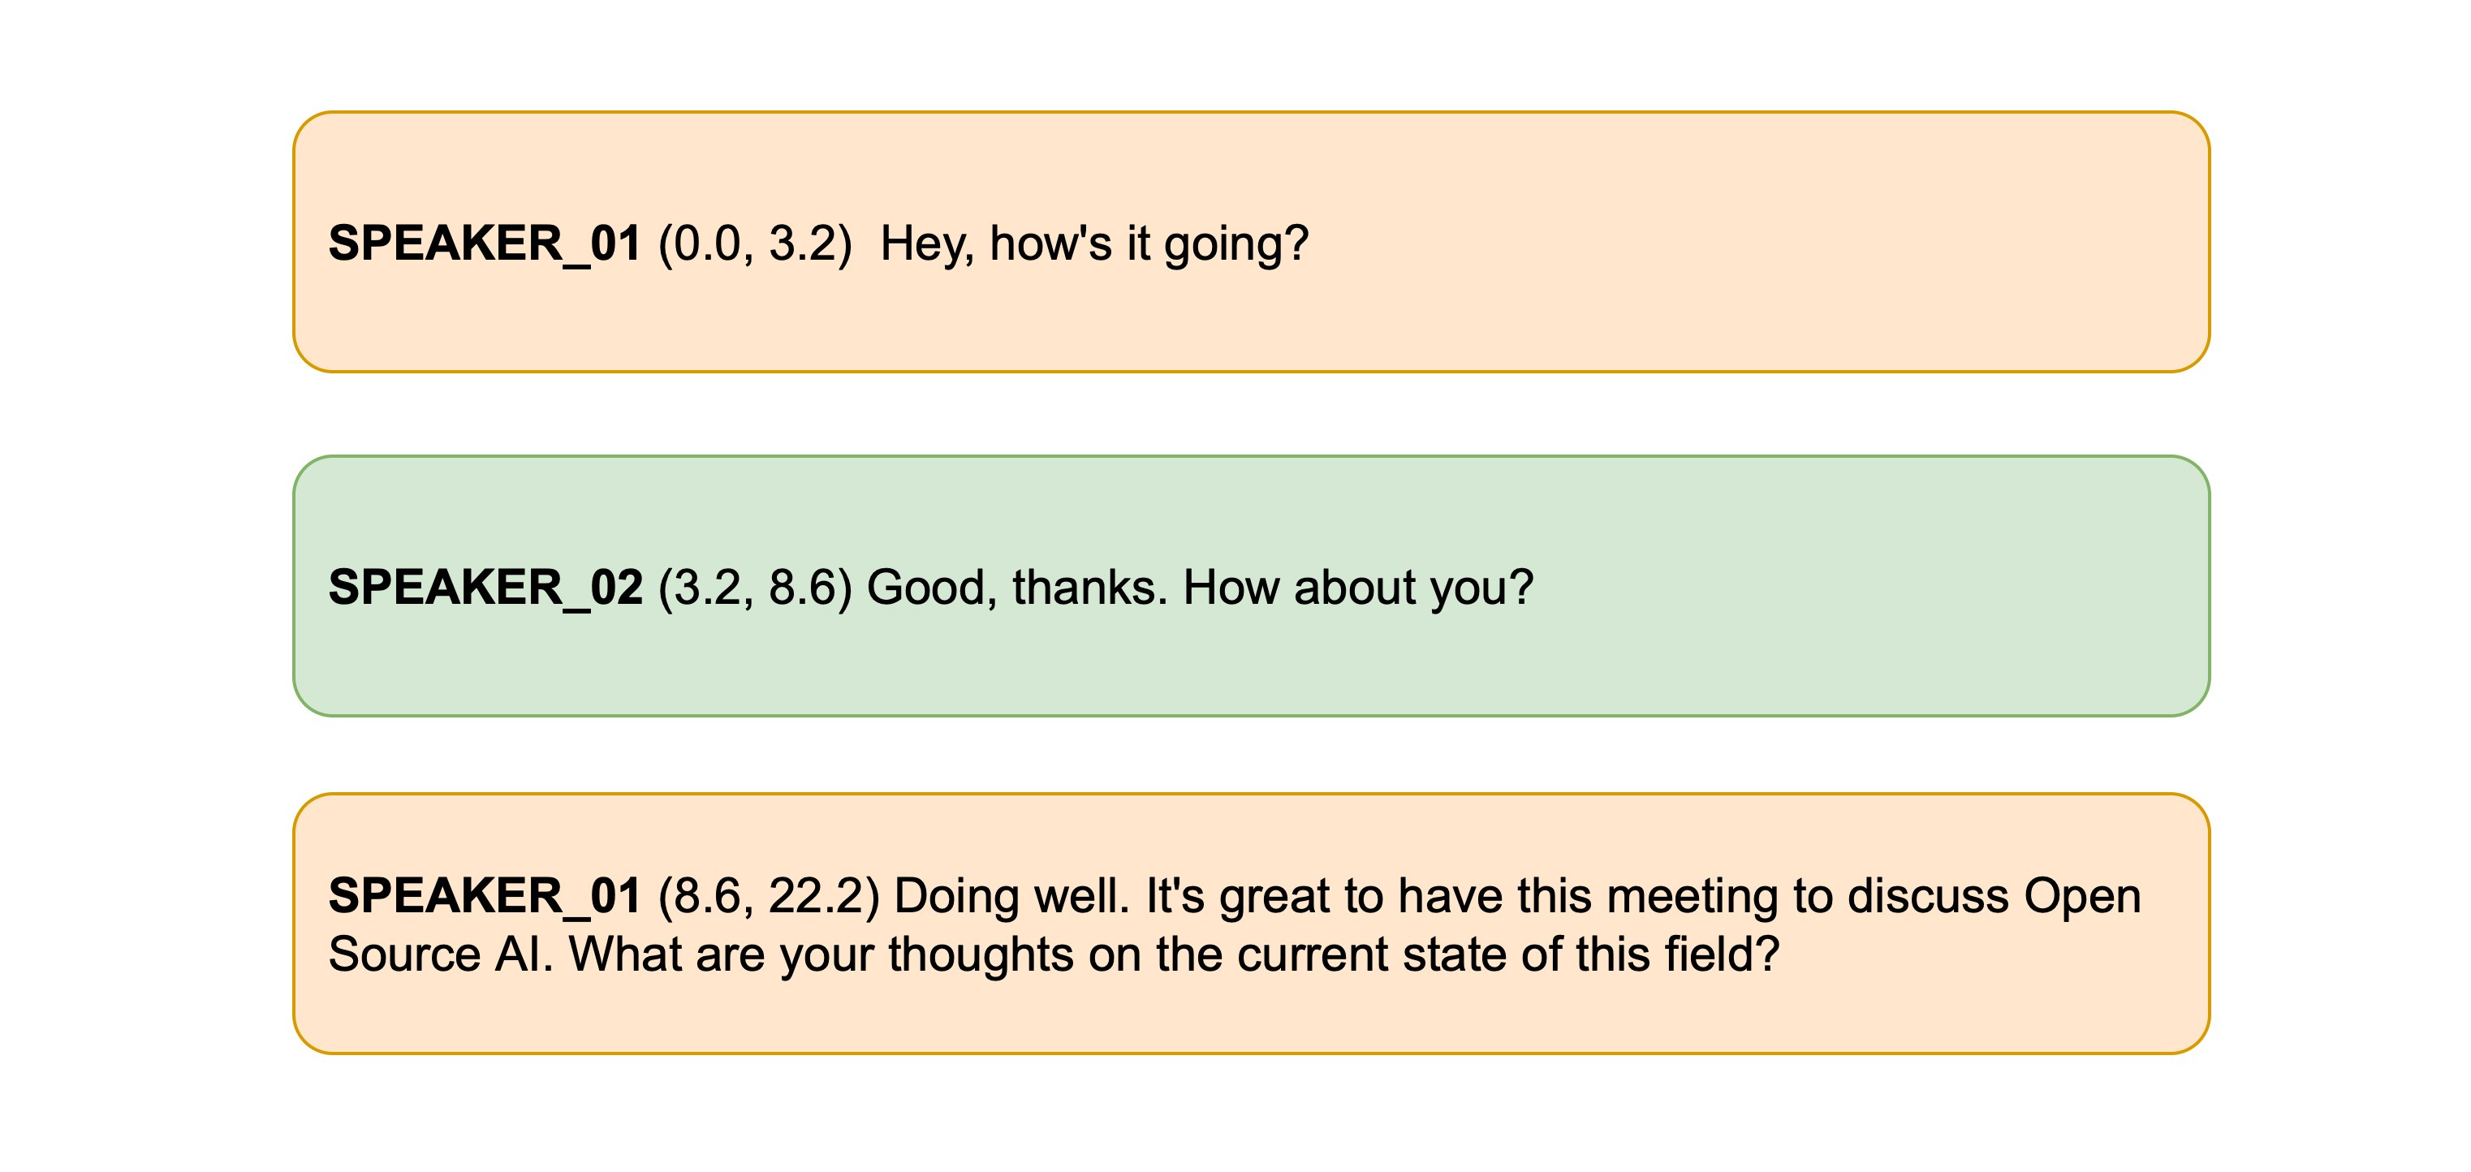Select the word "going?" in the top box
2471x1172 pixels.
[x=1235, y=243]
